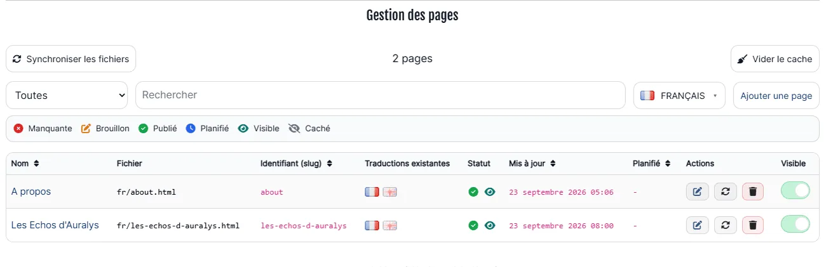Click the Traductions existantes column header

(407, 164)
